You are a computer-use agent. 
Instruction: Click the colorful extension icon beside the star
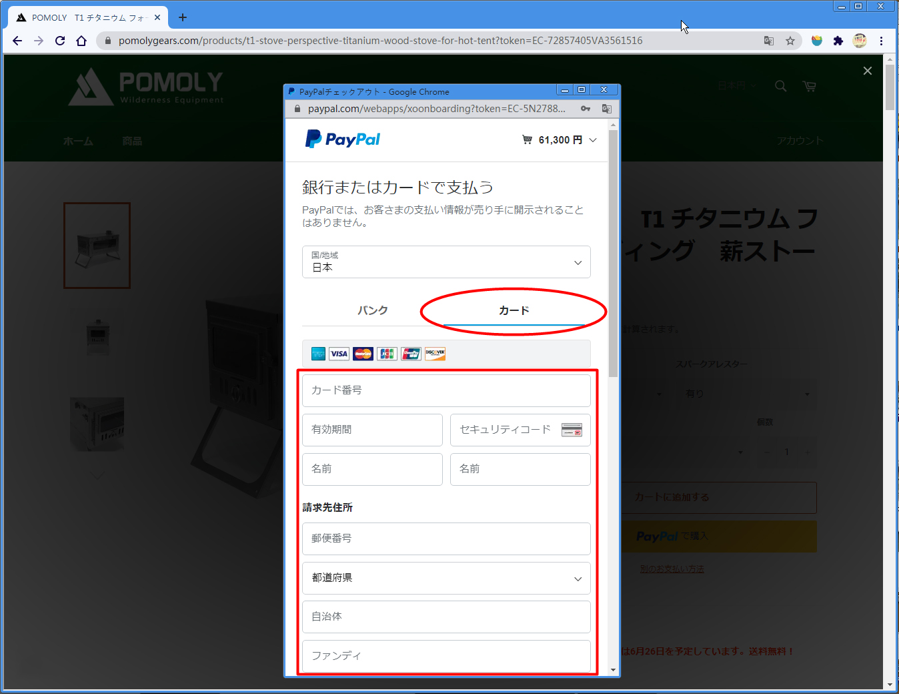click(817, 41)
